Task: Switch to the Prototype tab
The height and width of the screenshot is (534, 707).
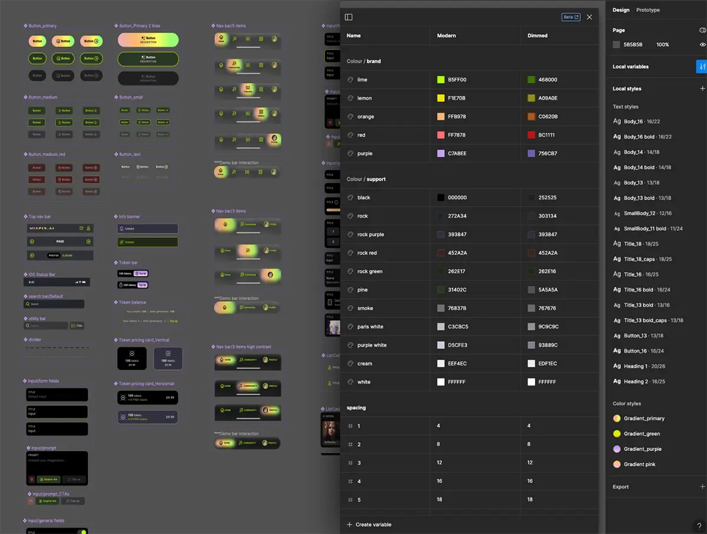Action: (647, 10)
